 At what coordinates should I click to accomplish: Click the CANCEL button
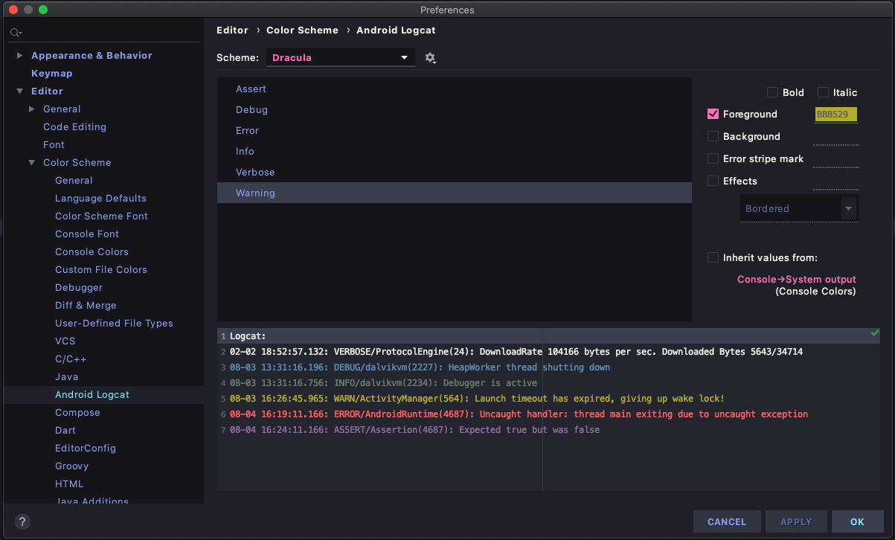[x=727, y=521]
